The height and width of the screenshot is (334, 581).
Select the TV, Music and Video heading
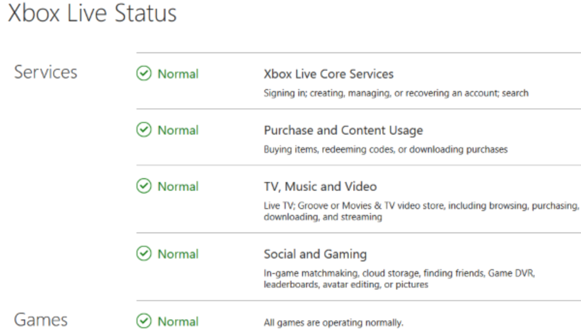[x=320, y=186]
